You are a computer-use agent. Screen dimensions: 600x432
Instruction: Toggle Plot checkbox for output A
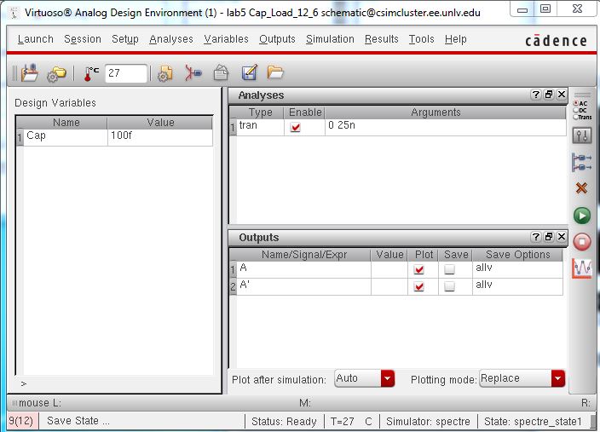point(419,269)
